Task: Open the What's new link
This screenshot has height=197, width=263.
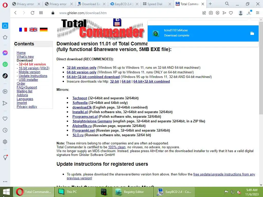Action: coord(25,56)
